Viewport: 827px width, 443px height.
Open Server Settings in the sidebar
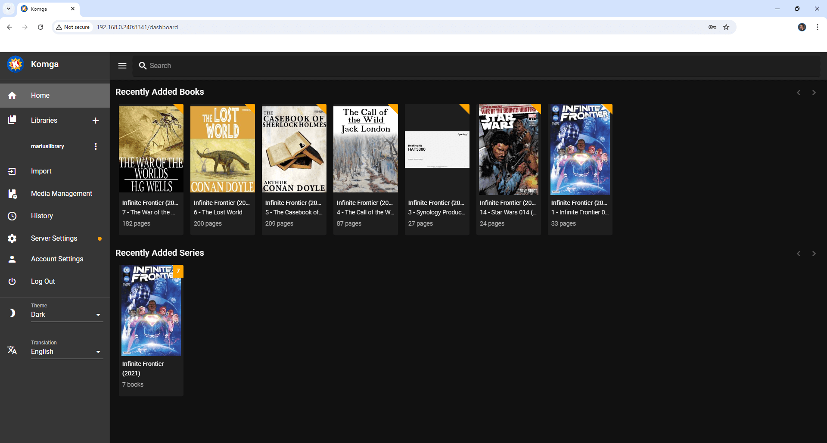(x=55, y=239)
